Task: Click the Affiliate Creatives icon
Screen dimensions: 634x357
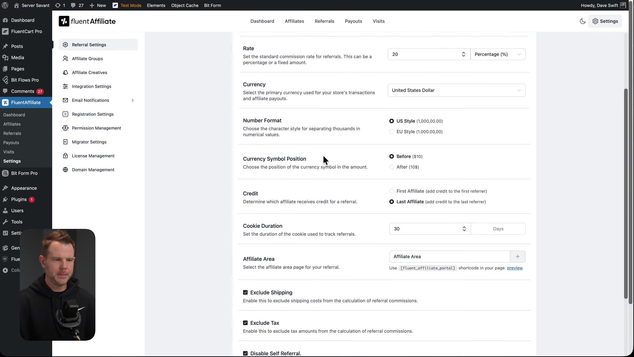Action: tap(65, 72)
